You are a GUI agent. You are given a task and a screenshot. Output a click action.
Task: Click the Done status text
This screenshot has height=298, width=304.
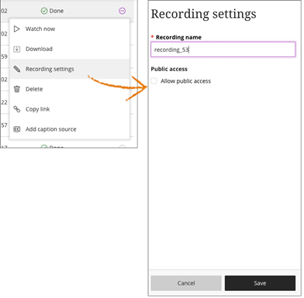(x=57, y=11)
